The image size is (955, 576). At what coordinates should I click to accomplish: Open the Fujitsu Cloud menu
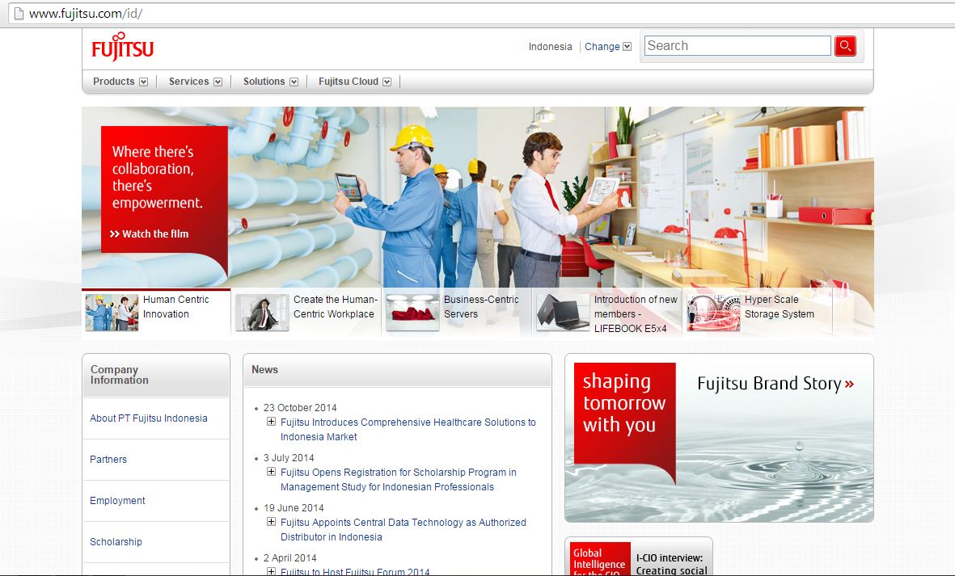[353, 81]
